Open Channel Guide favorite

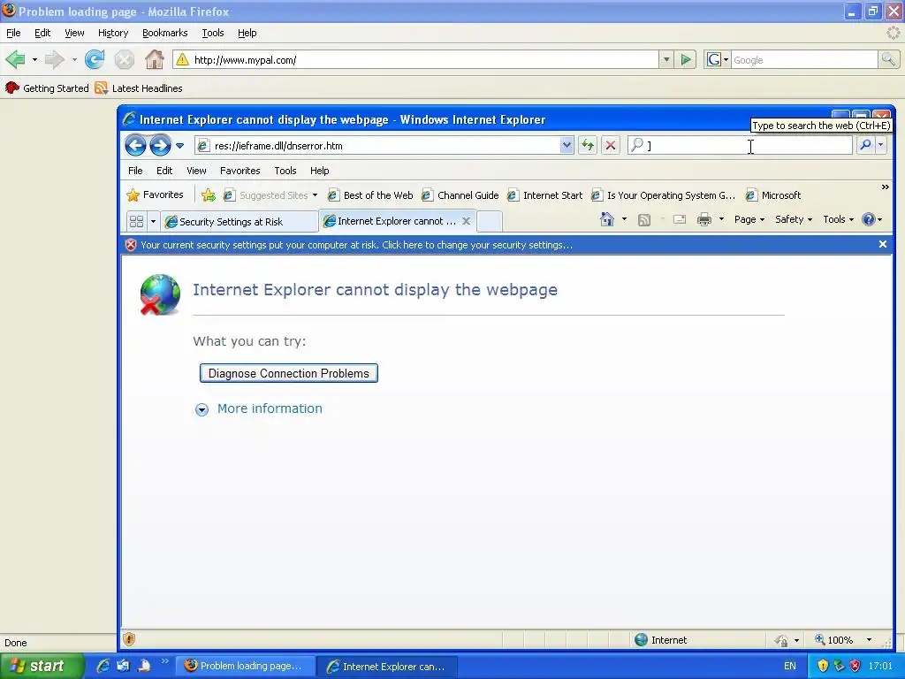point(460,195)
